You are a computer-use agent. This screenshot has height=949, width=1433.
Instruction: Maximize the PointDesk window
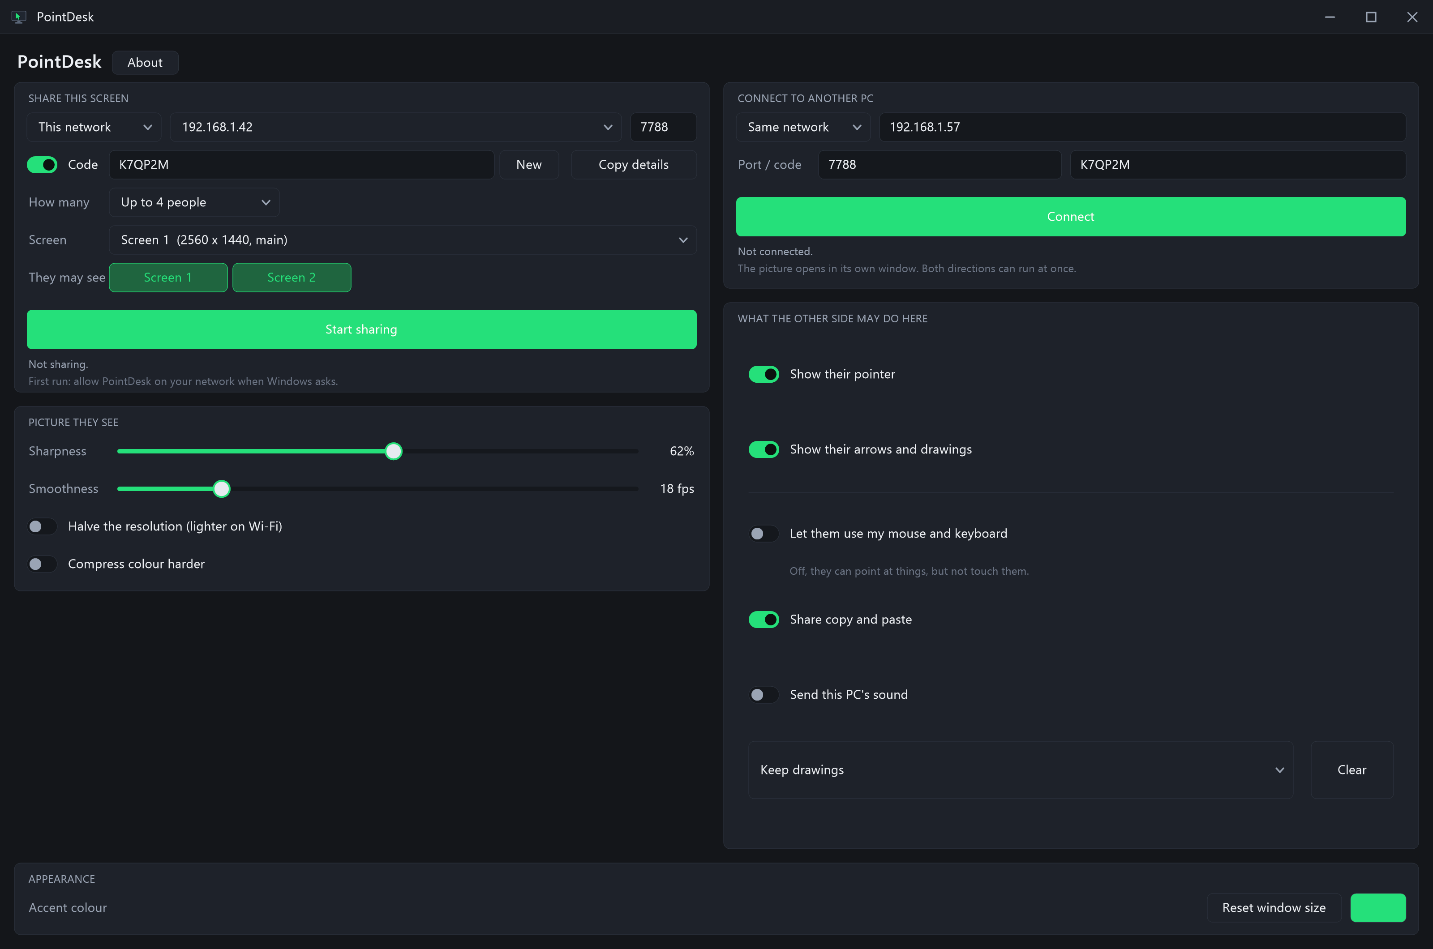pyautogui.click(x=1371, y=17)
